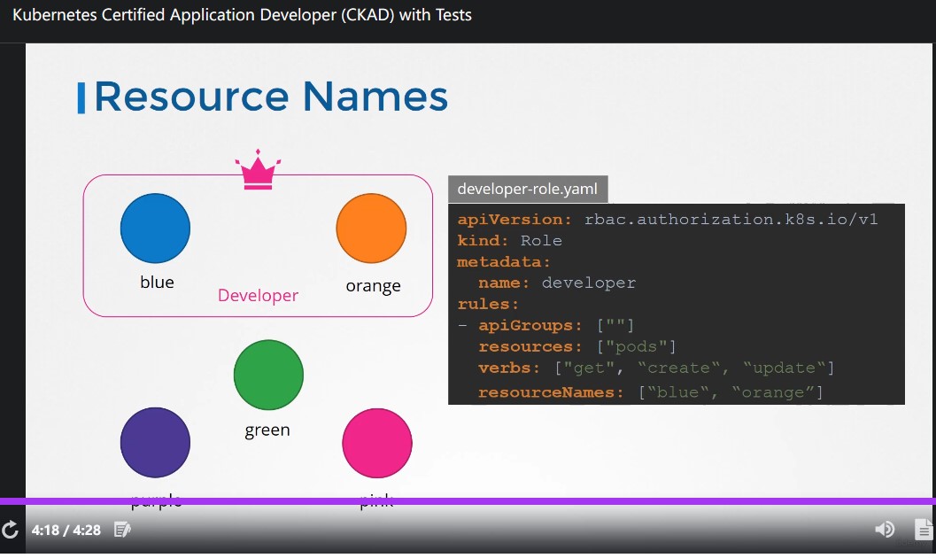
Task: Click the kind: Role line
Action: pyautogui.click(x=510, y=241)
